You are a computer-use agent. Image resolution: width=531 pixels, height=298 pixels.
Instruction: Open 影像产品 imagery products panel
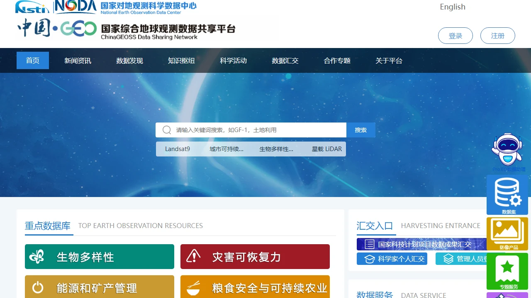pyautogui.click(x=507, y=233)
